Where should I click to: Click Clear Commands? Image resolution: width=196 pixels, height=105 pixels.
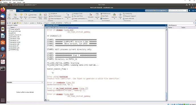coord(79,19)
